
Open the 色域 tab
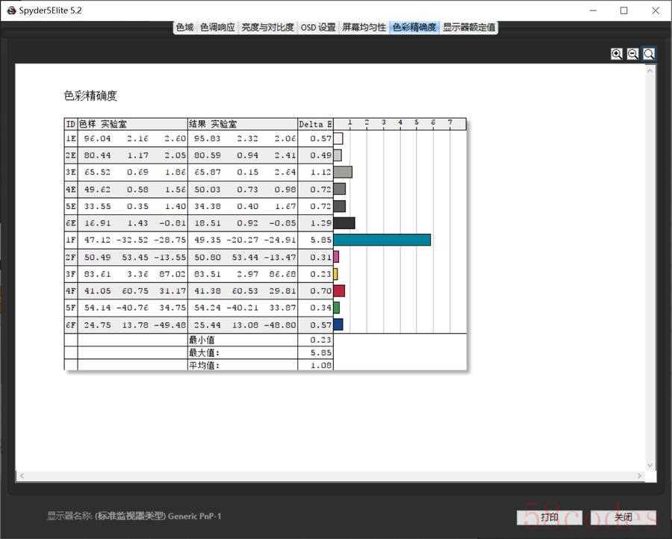click(184, 28)
